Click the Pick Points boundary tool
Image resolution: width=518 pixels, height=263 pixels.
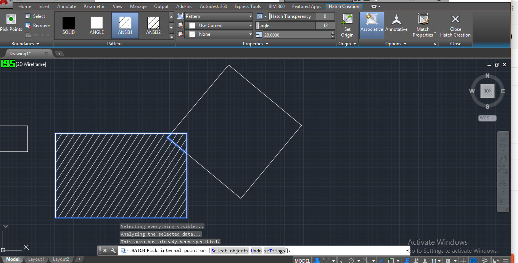pos(11,21)
